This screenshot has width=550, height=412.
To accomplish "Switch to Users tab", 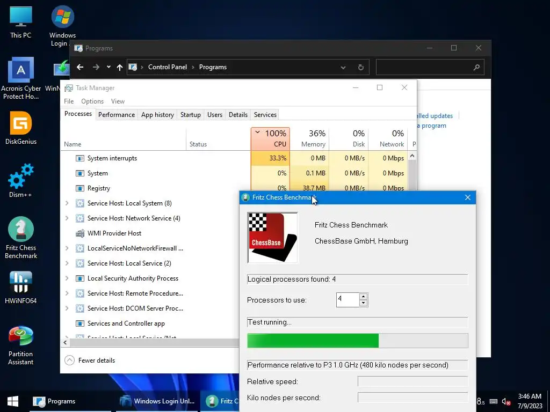I will (215, 115).
